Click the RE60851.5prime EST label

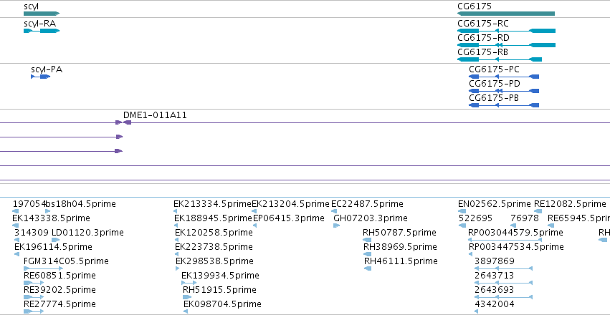pos(59,276)
